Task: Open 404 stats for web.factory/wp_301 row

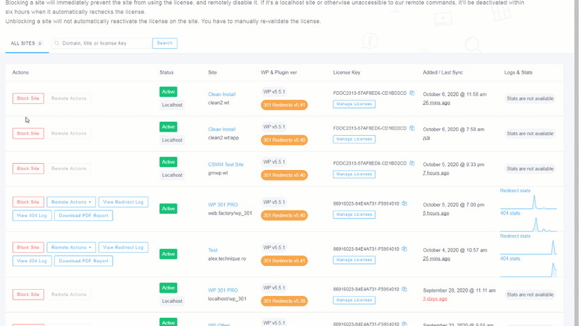Action: [x=510, y=213]
